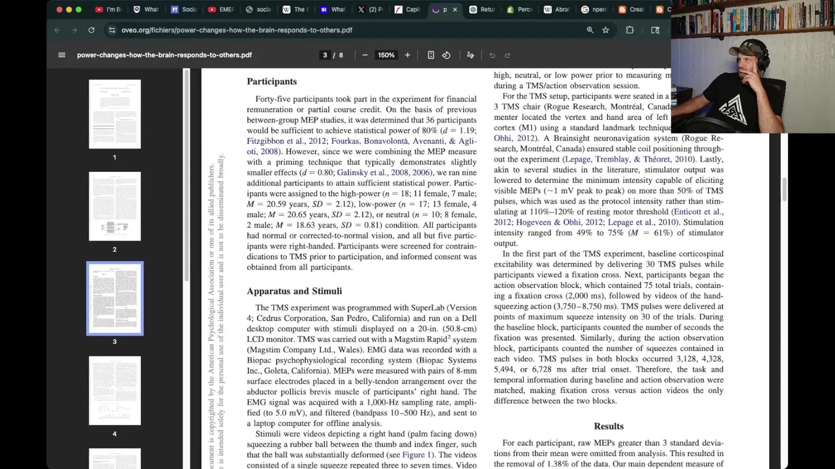Toggle the PDF sidebar menu icon

click(x=61, y=55)
